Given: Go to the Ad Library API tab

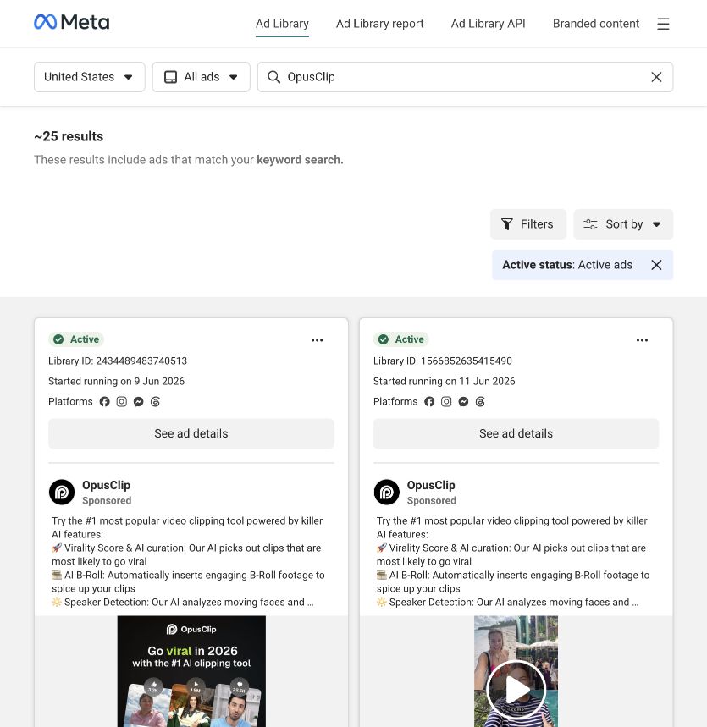Looking at the screenshot, I should pos(488,24).
